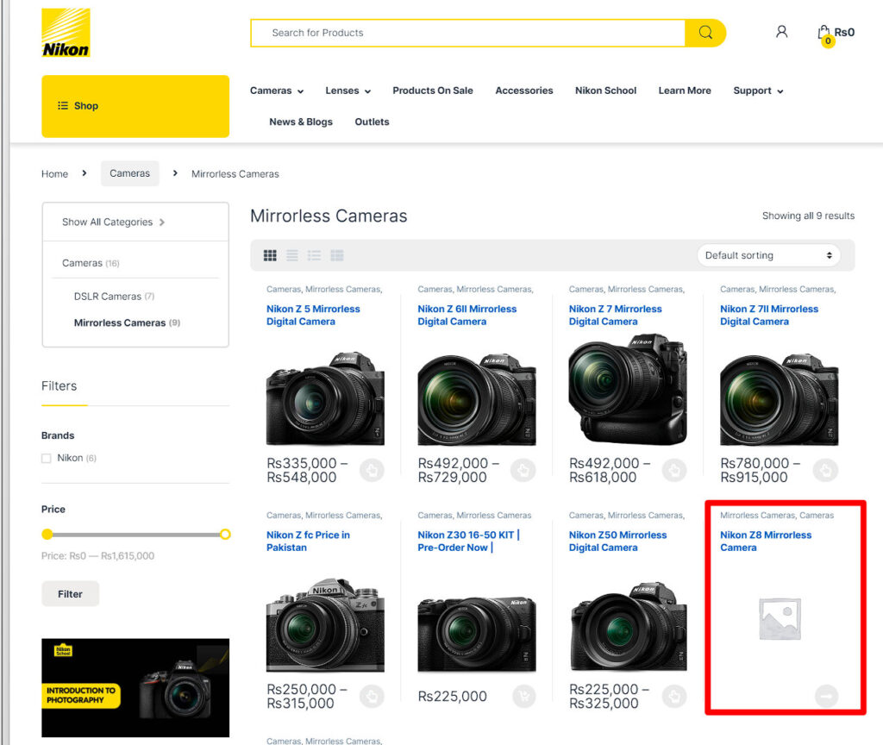Image resolution: width=883 pixels, height=745 pixels.
Task: Open Nikon Z50 Mirrorless Digital Camera link
Action: coord(617,542)
